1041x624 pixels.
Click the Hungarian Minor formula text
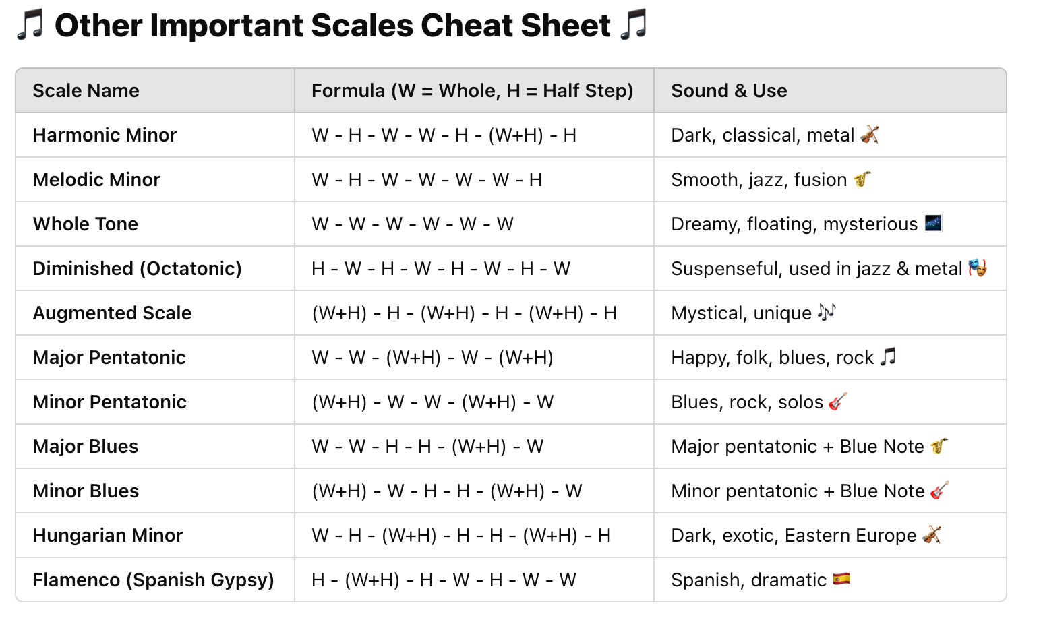(x=461, y=535)
